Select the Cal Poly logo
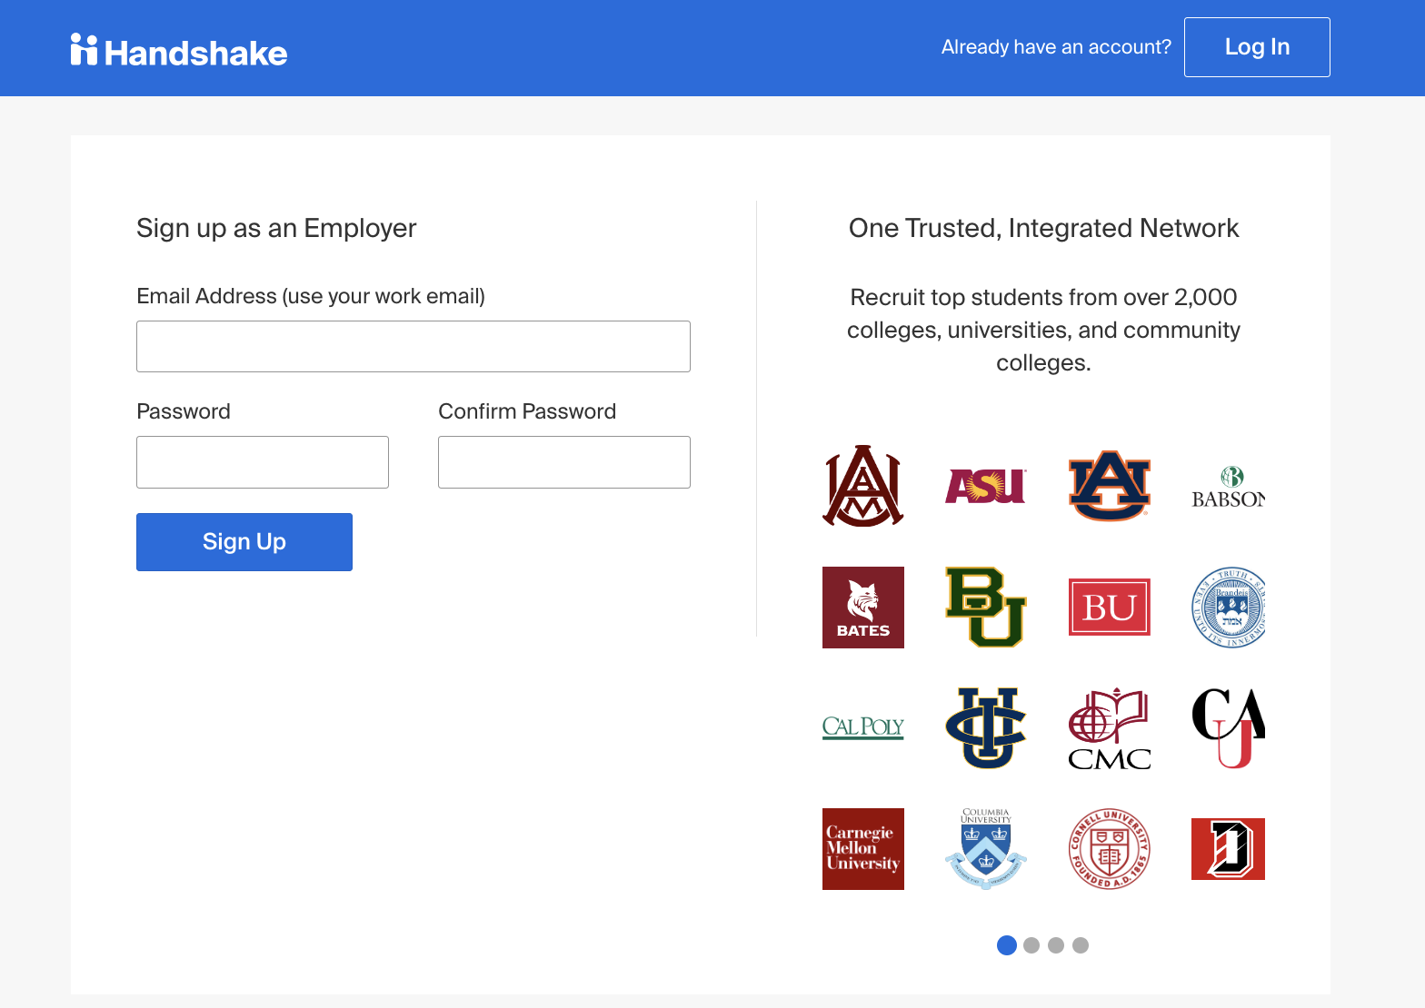Viewport: 1425px width, 1008px height. (862, 727)
